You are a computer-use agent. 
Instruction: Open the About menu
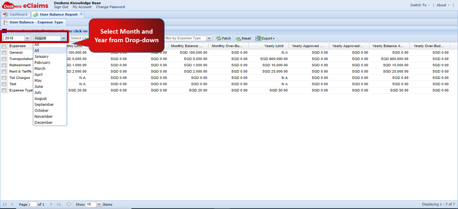coord(442,5)
